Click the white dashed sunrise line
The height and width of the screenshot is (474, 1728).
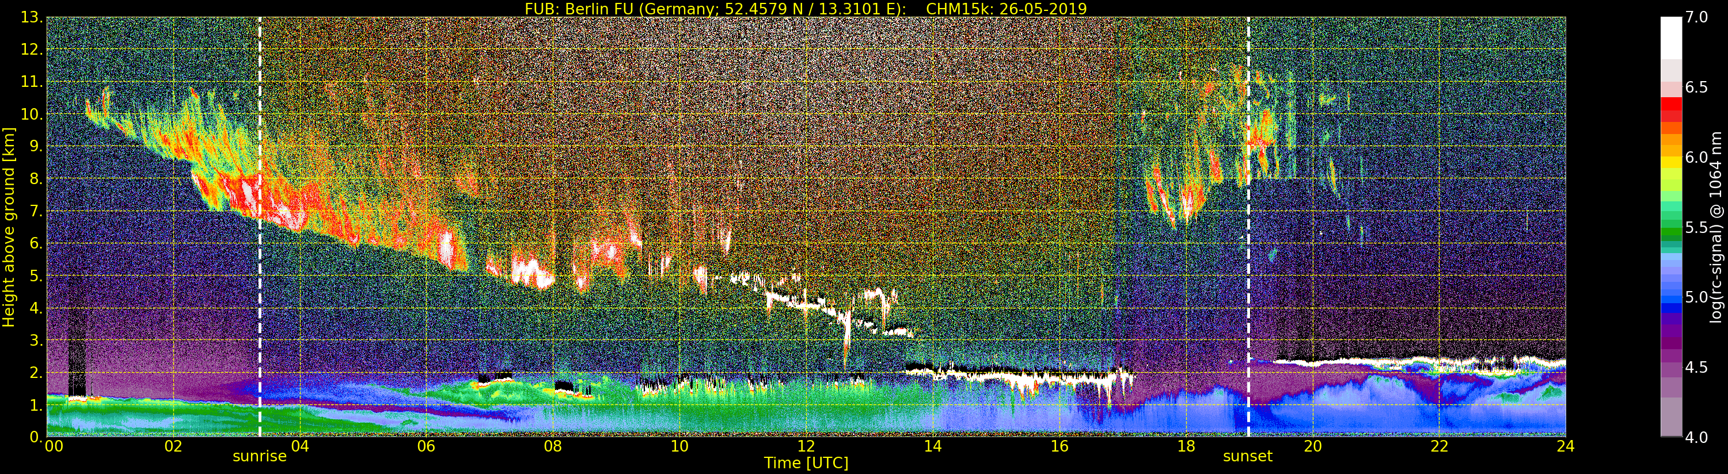(x=260, y=227)
